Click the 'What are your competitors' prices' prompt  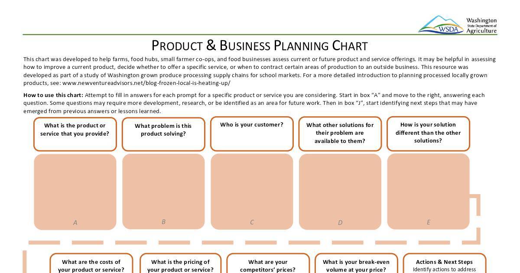coord(268,263)
